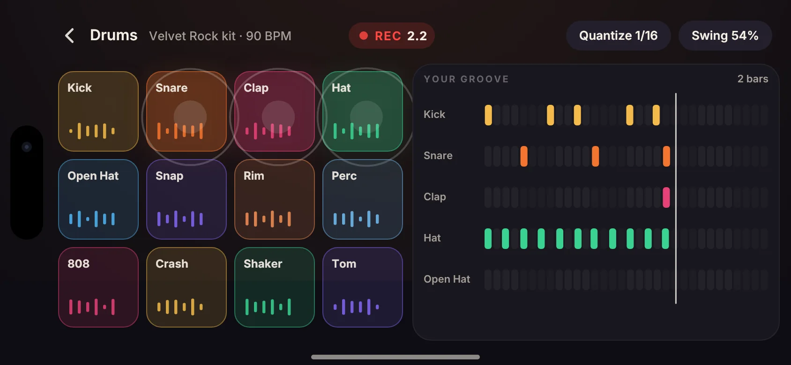Toggle the first Kick step in the groove
The height and width of the screenshot is (365, 791).
488,115
